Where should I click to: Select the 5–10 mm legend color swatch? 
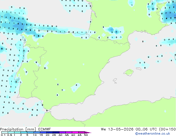pos(30,132)
